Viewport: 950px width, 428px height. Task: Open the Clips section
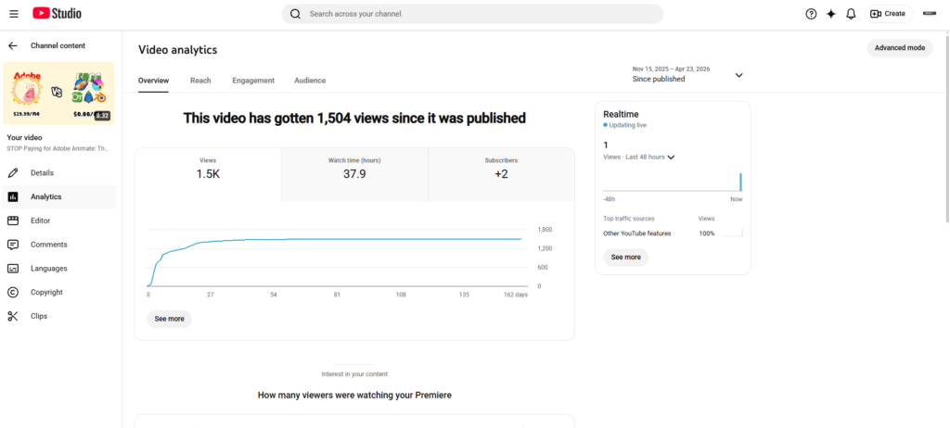(39, 316)
